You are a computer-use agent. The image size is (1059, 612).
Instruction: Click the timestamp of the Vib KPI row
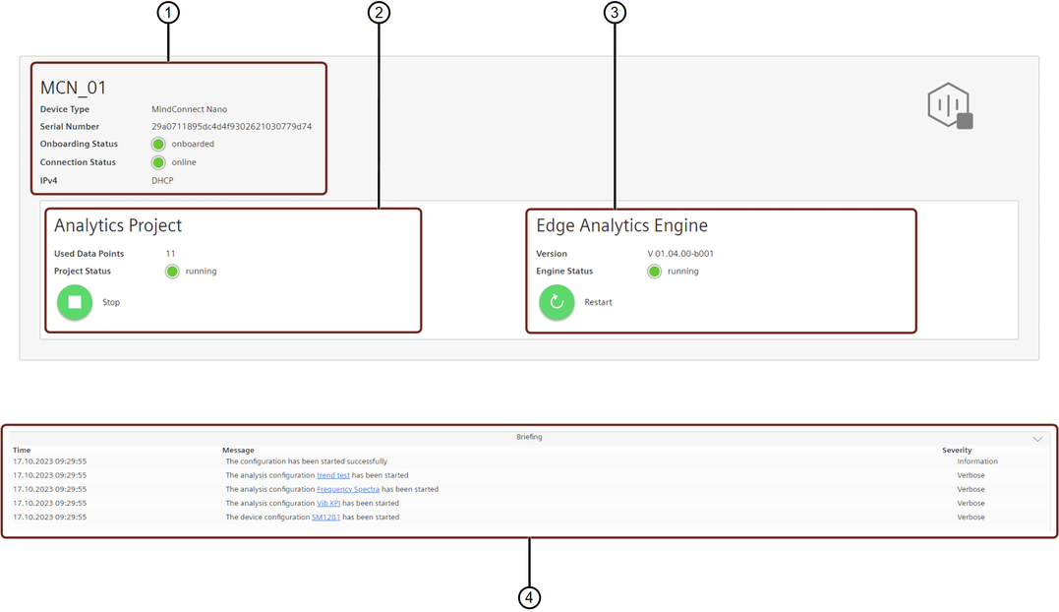(49, 503)
